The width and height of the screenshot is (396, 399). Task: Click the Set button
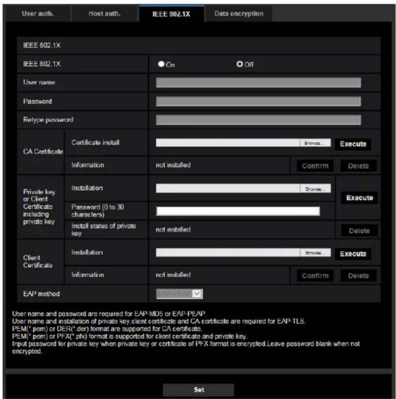(199, 389)
